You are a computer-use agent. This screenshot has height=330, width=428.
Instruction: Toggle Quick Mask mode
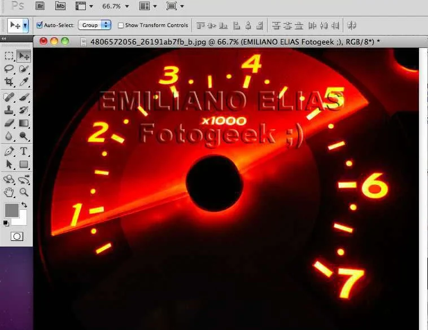17,236
